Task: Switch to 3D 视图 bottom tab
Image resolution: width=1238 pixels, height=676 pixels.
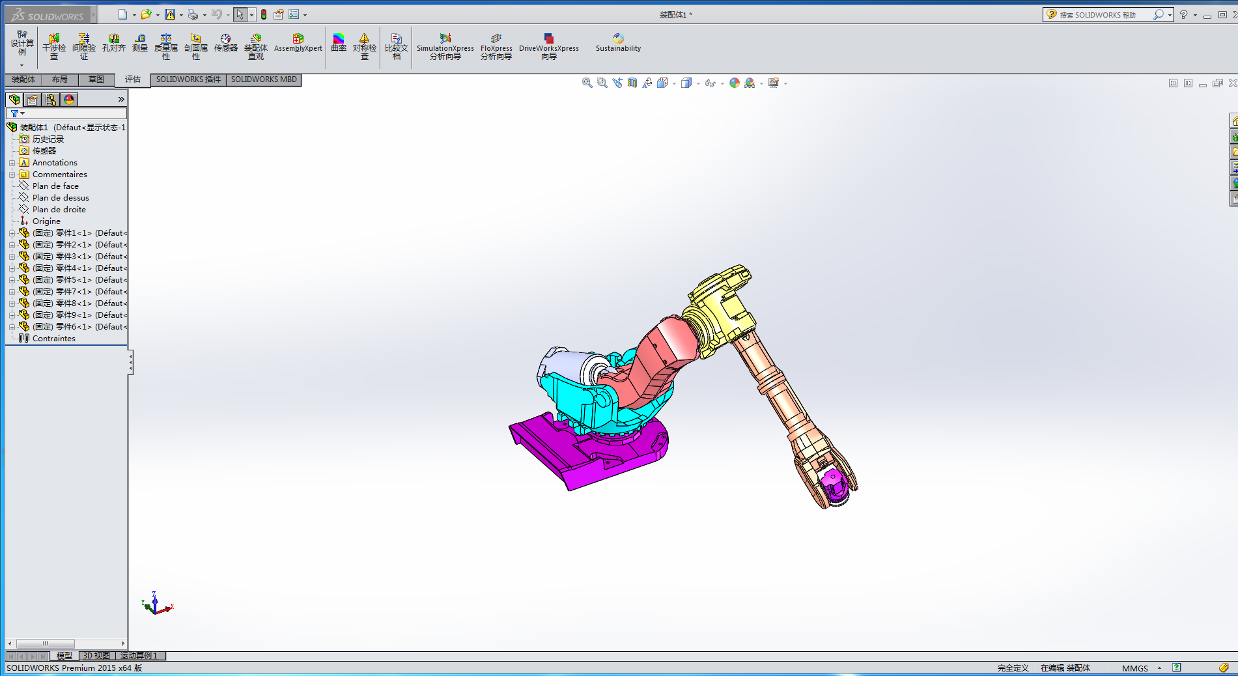Action: pos(96,656)
